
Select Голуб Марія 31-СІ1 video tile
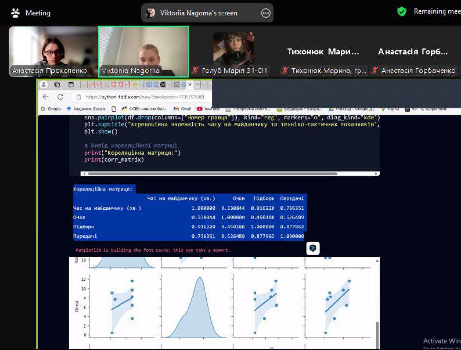point(233,51)
